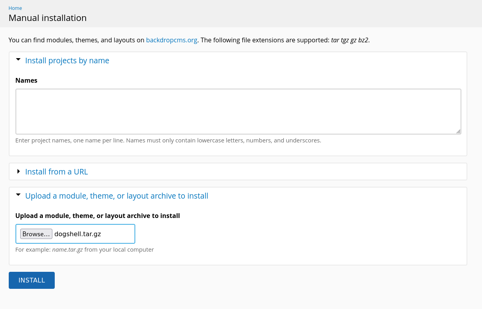Collapse arrow beside Upload archive section
The height and width of the screenshot is (309, 482).
pos(18,195)
